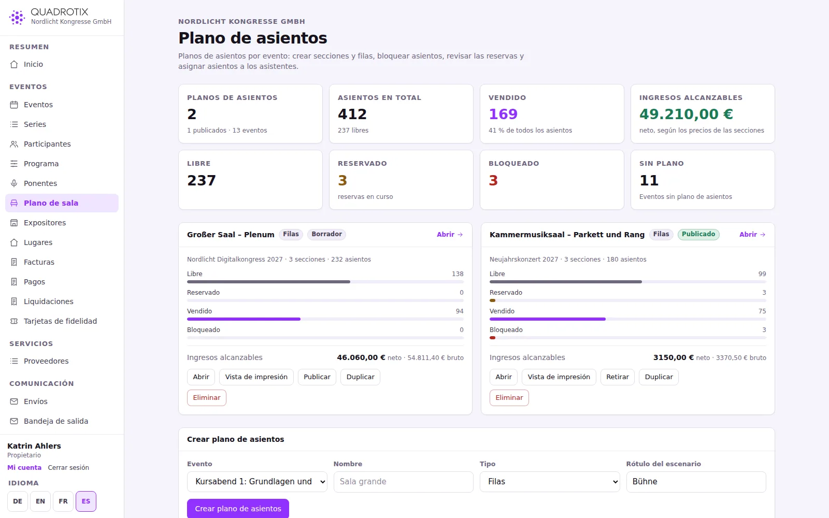Screen dimensions: 829x518
Task: Delete the Großer Saal plan
Action: point(207,398)
